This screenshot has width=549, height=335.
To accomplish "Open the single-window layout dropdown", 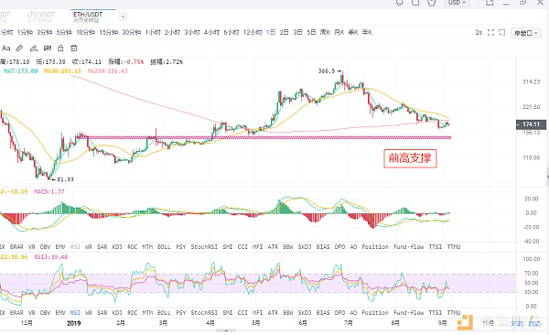I will pyautogui.click(x=526, y=33).
